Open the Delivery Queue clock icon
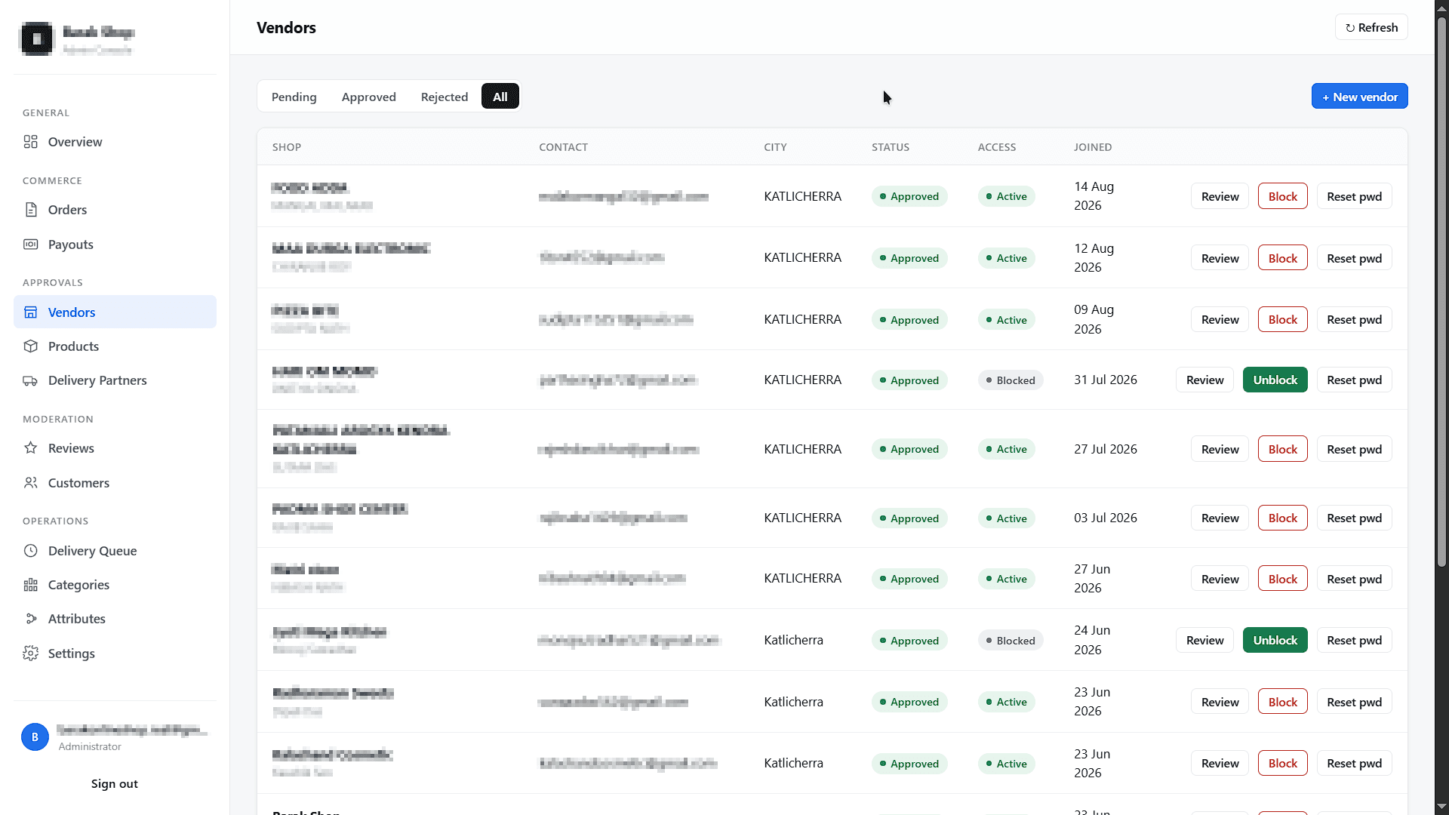Image resolution: width=1449 pixels, height=815 pixels. point(31,551)
